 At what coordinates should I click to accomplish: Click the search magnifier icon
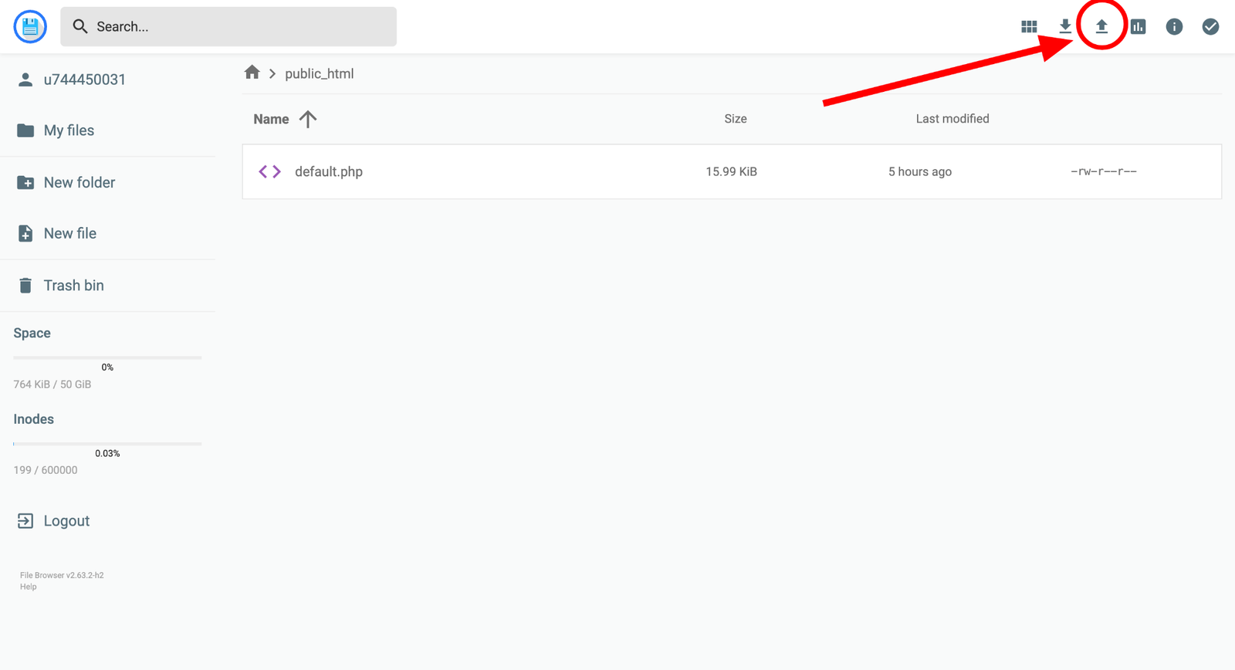coord(80,26)
